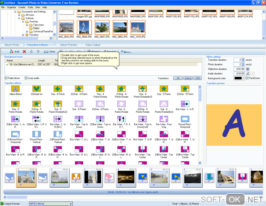Click the Trim music tool

(x=49, y=51)
